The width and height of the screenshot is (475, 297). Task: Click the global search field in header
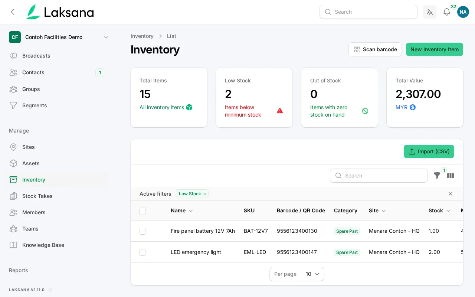pos(368,12)
